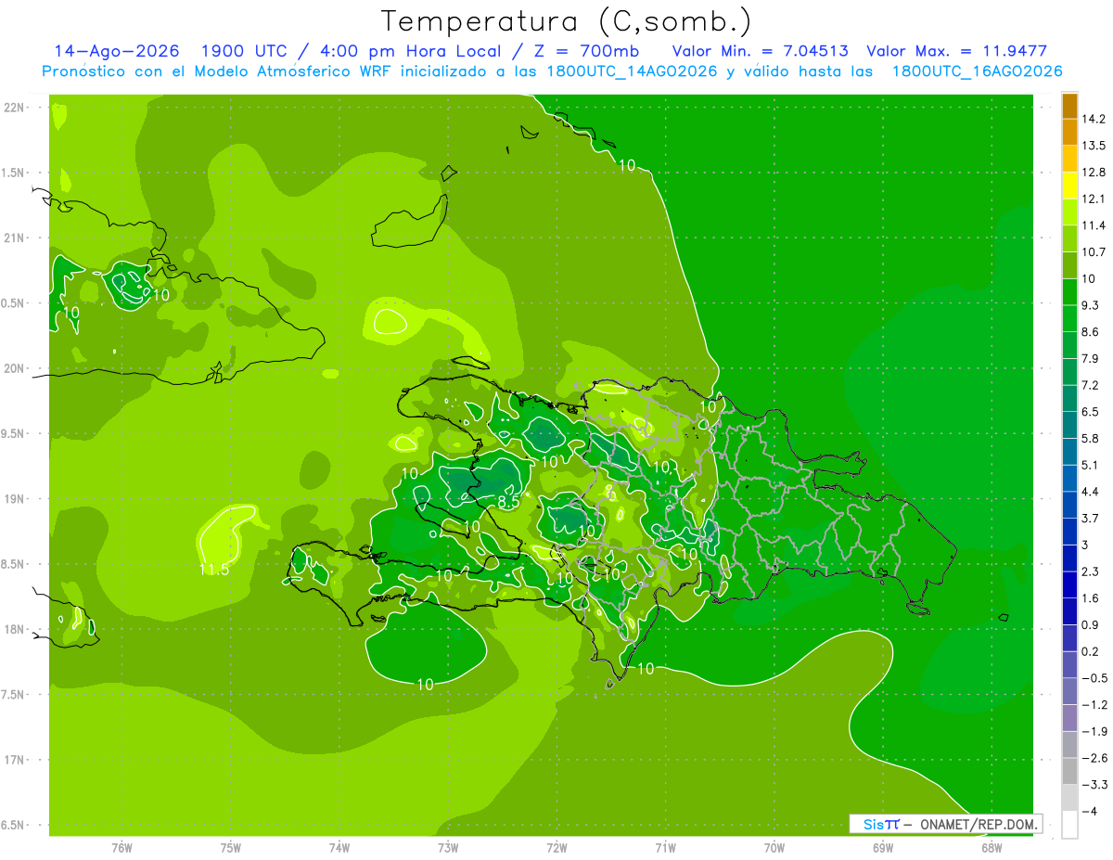Pick the yellow swatch between 12.8 and 12.1
This screenshot has width=1113, height=860.
pos(1069,186)
